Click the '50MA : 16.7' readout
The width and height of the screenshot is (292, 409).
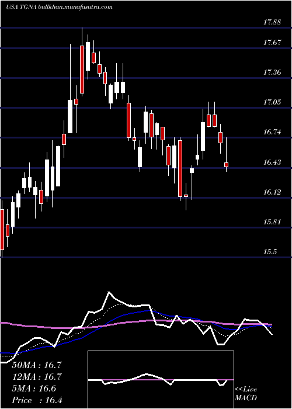pyautogui.click(x=37, y=365)
